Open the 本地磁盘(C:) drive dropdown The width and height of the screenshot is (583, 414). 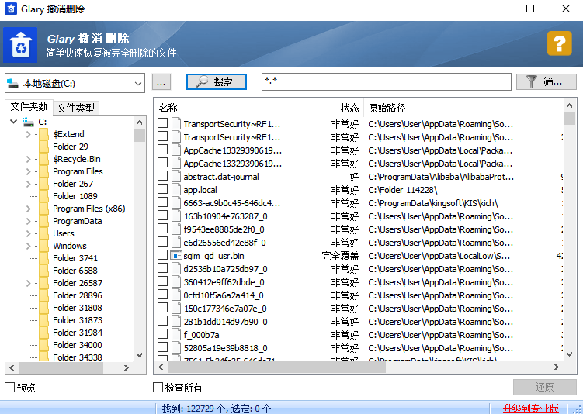coord(75,83)
